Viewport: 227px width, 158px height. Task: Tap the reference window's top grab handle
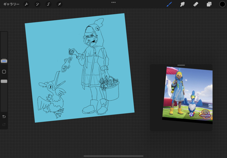tap(181, 65)
